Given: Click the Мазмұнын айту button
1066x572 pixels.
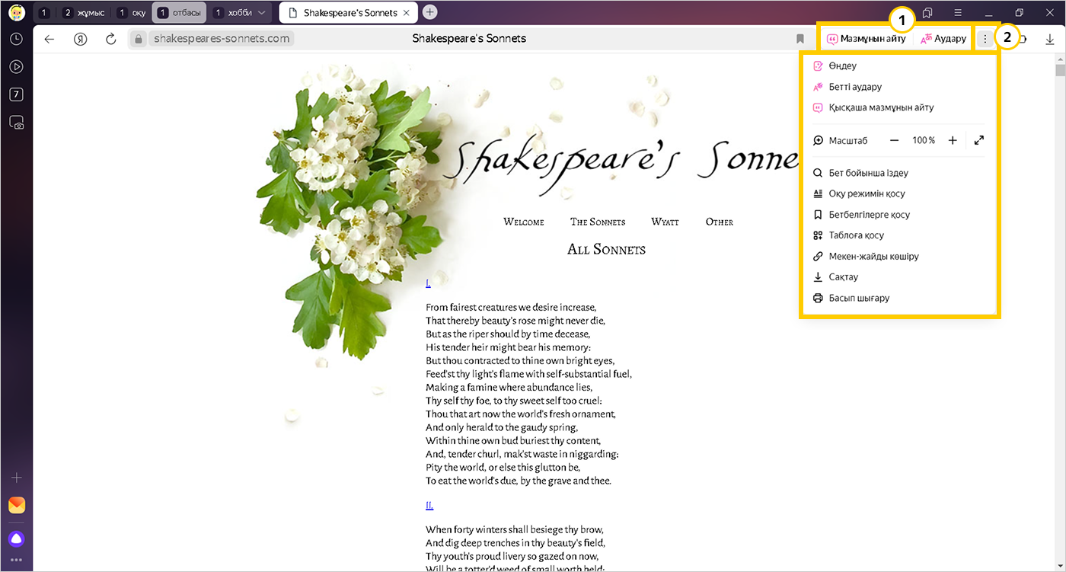Looking at the screenshot, I should 867,39.
